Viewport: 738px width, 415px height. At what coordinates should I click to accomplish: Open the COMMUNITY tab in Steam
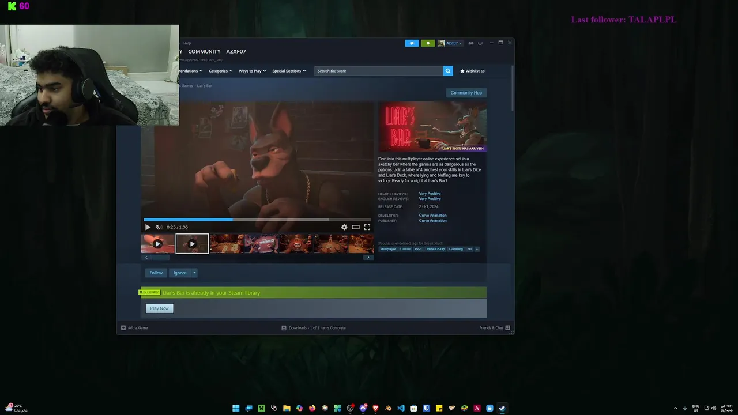click(204, 51)
